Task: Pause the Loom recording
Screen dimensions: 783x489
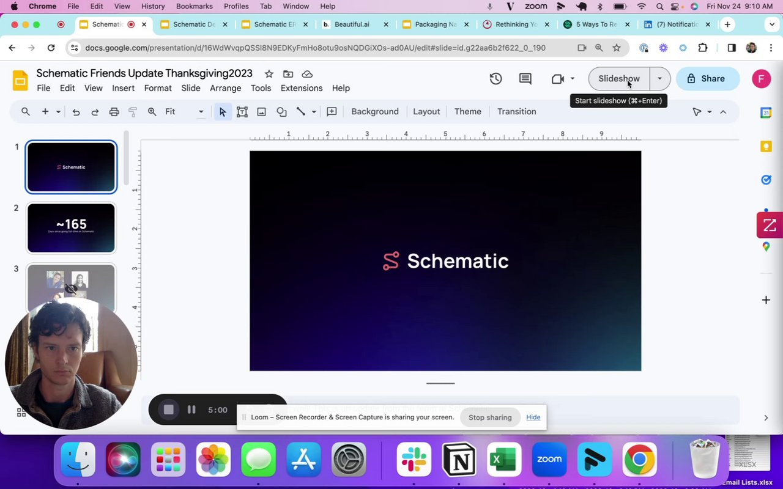Action: (x=191, y=410)
